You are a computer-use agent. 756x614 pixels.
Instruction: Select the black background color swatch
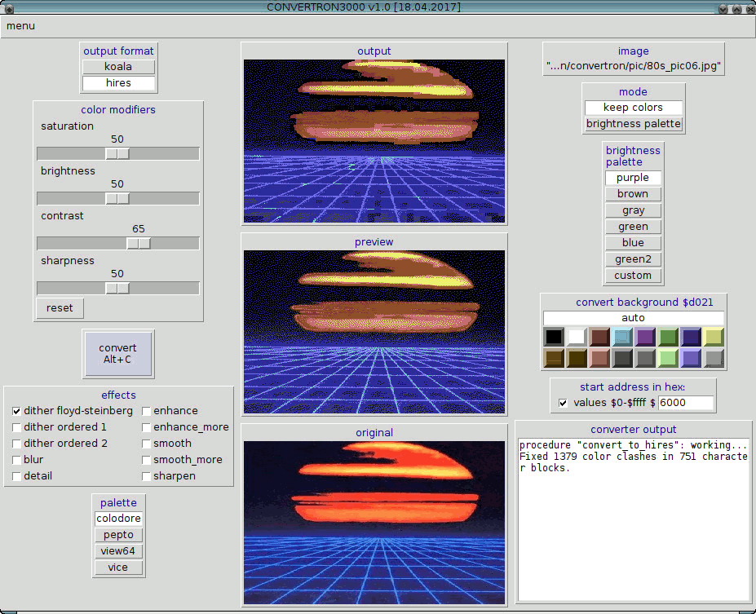(x=554, y=337)
